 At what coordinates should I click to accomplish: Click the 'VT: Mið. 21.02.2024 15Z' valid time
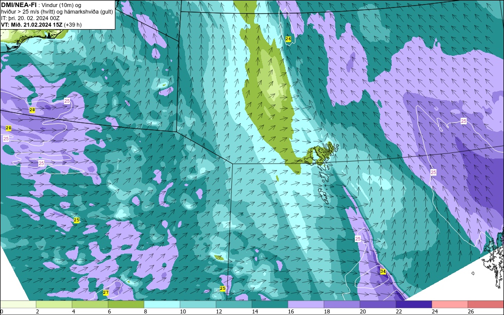32,25
